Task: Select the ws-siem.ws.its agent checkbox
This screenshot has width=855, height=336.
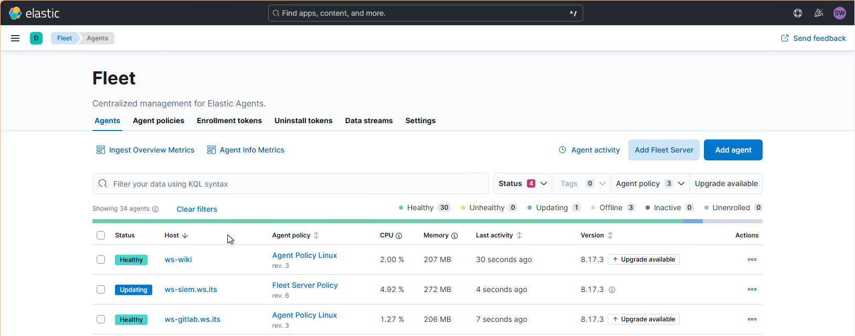Action: click(101, 289)
